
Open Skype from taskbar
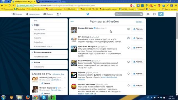tap(44, 97)
